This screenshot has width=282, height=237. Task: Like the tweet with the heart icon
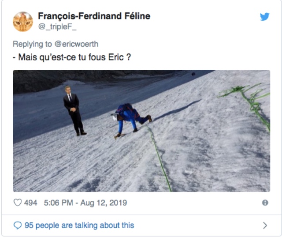[x=18, y=203]
